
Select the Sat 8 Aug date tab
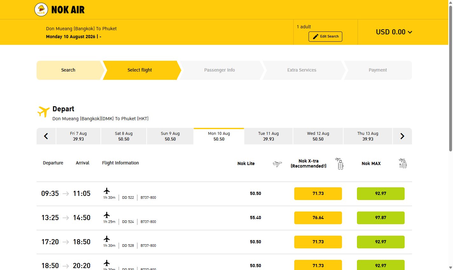pyautogui.click(x=124, y=136)
